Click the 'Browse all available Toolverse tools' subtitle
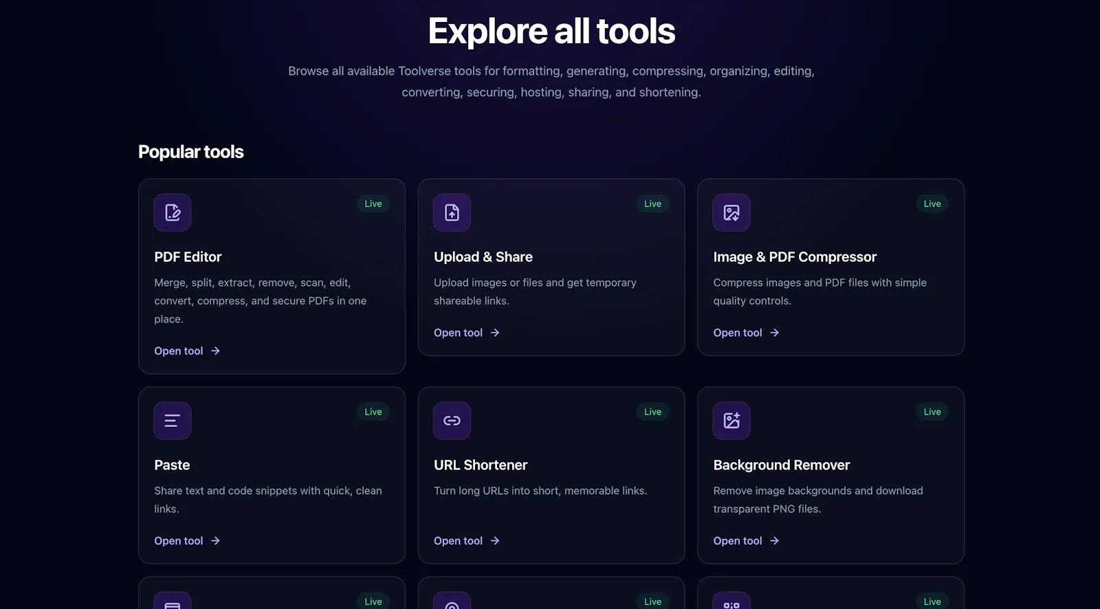Image resolution: width=1100 pixels, height=609 pixels. [x=551, y=82]
